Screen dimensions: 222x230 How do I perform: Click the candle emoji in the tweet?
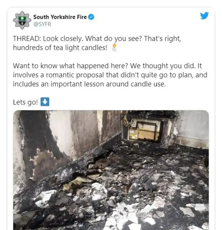114,47
